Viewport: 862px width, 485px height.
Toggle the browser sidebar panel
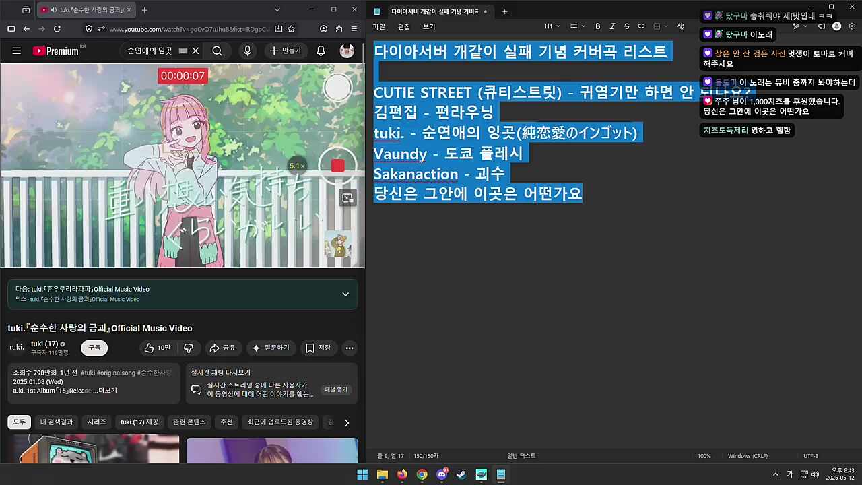point(11,29)
